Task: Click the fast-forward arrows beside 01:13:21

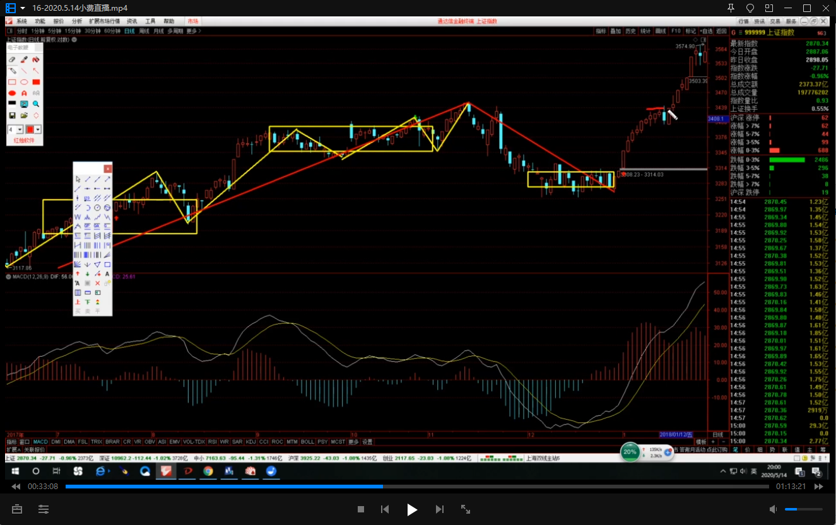Action: pyautogui.click(x=818, y=487)
